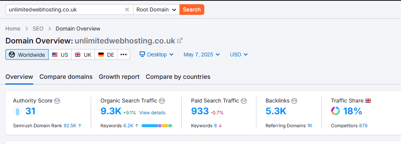Open the Desktop device dropdown
The height and width of the screenshot is (144, 401).
(x=156, y=54)
